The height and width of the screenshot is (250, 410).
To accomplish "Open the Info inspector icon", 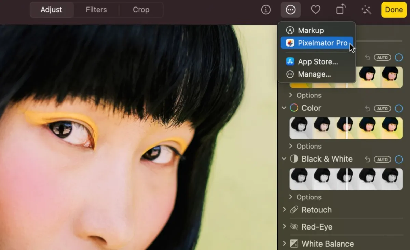I will [x=266, y=10].
